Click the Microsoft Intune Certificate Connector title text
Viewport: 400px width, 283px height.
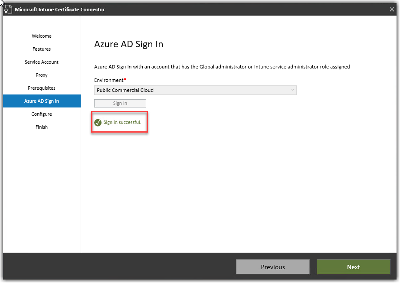[60, 10]
